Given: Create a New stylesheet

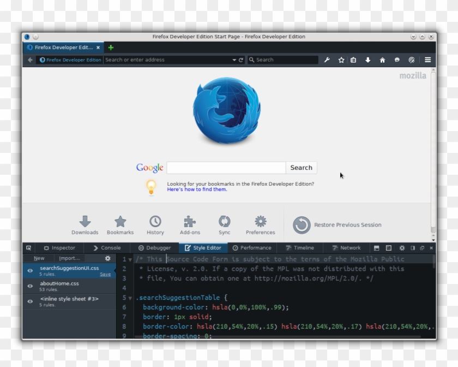Looking at the screenshot, I should (x=39, y=258).
